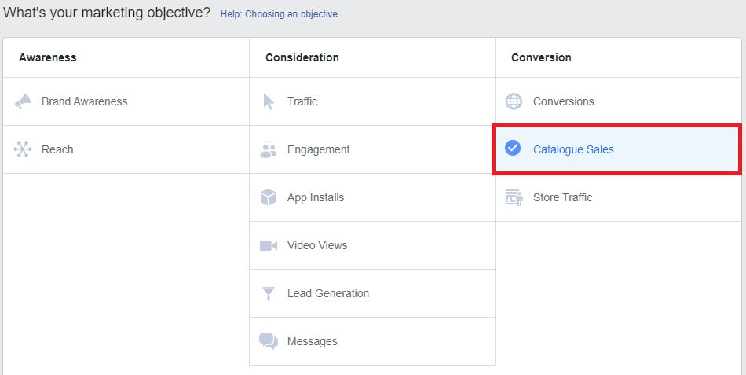Pick the Traffic objective label

302,101
